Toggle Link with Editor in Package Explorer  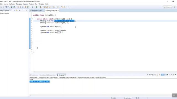[17, 10]
